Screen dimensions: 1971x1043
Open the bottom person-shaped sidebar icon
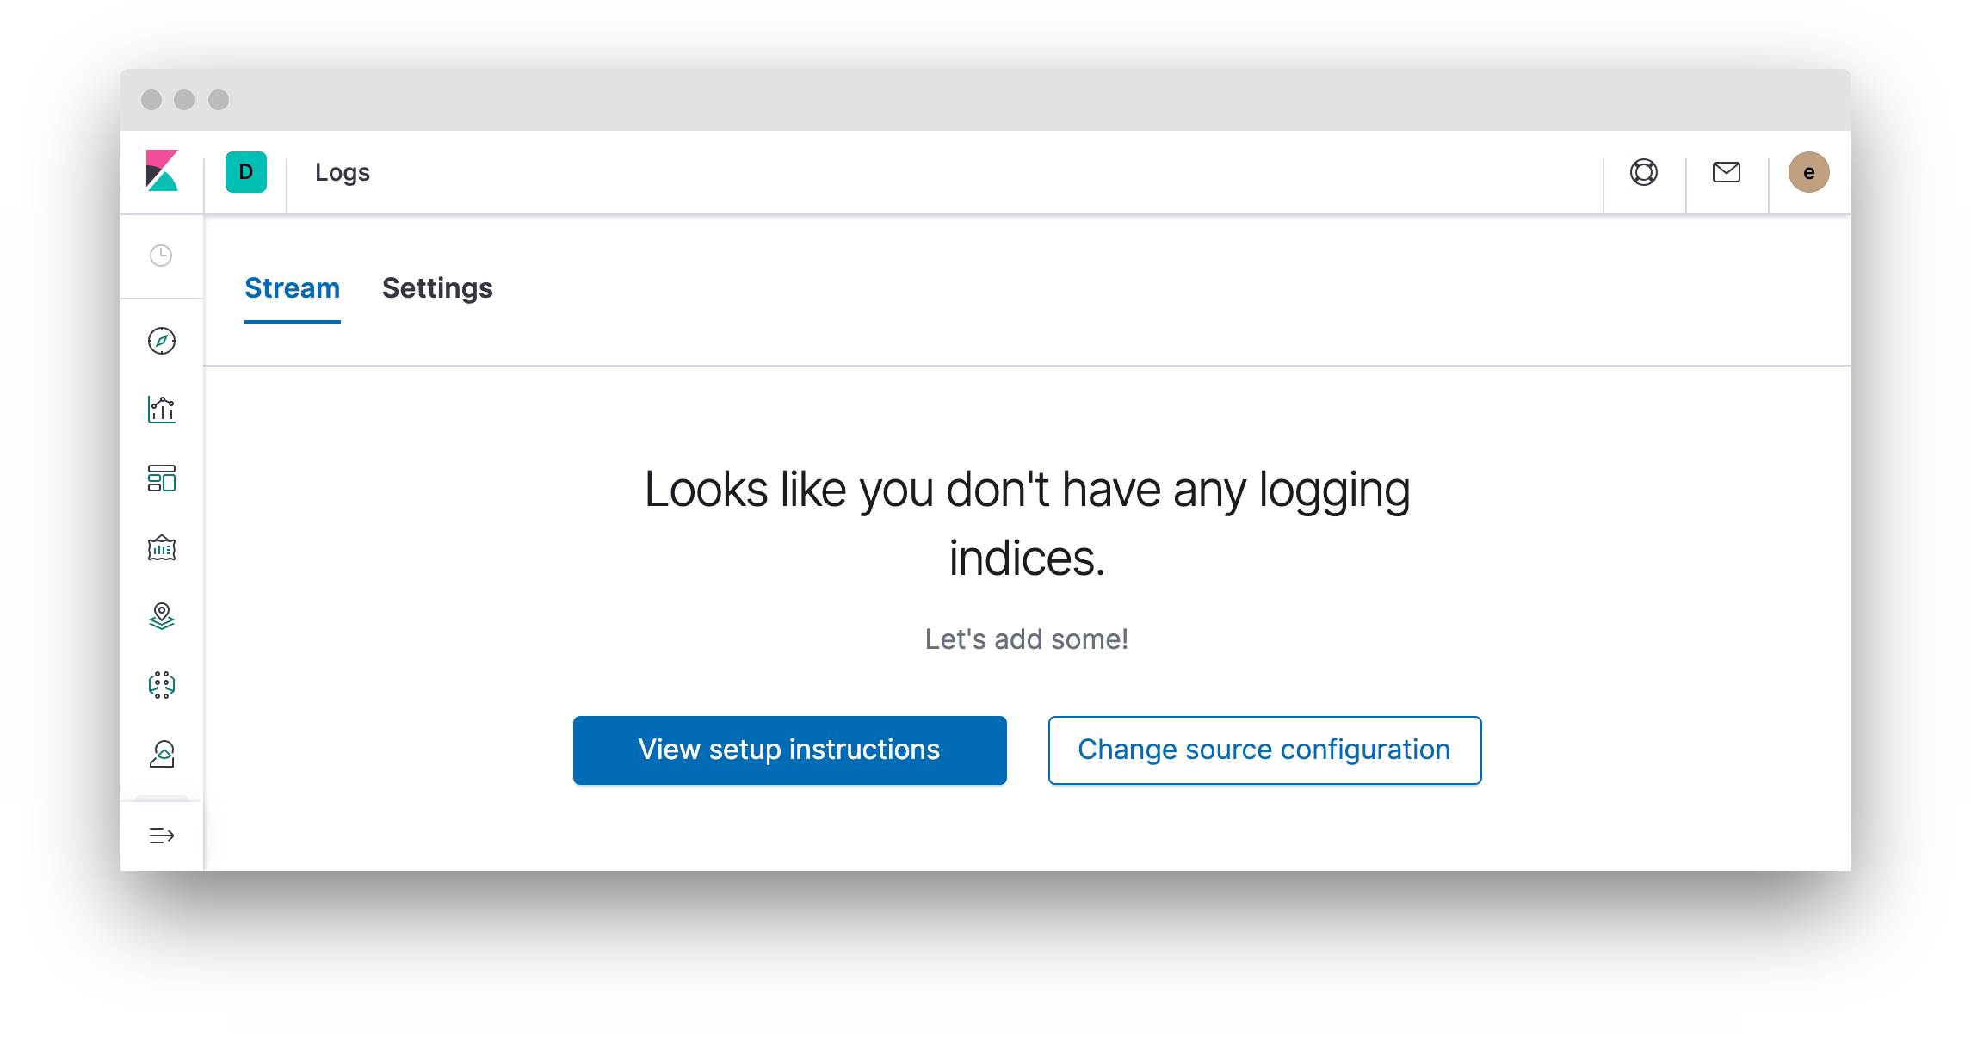click(x=162, y=754)
